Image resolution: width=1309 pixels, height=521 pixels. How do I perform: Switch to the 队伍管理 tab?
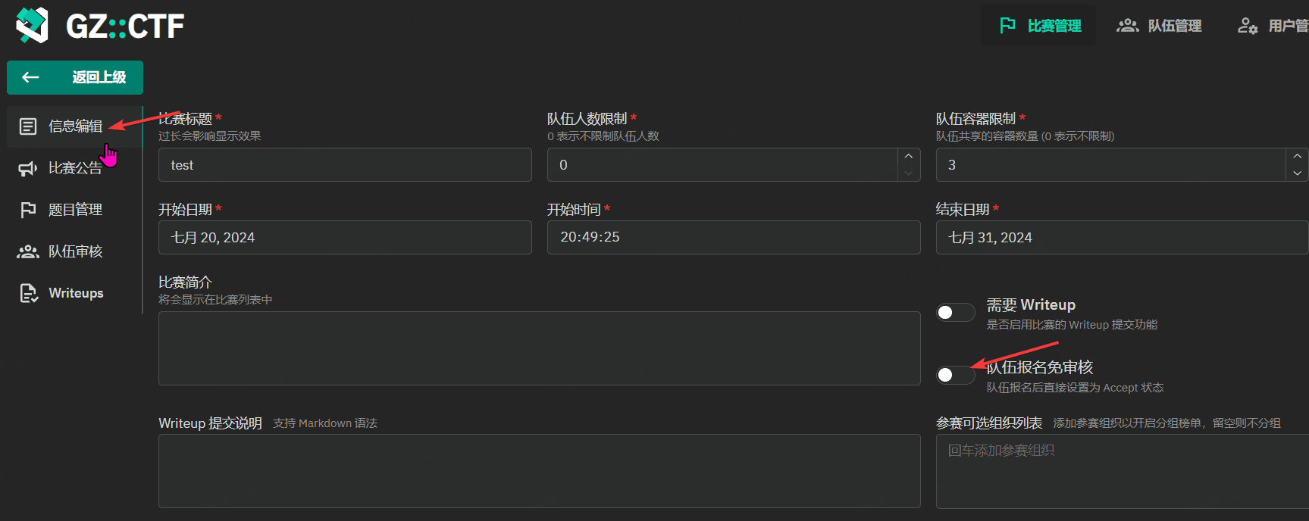[x=1159, y=26]
